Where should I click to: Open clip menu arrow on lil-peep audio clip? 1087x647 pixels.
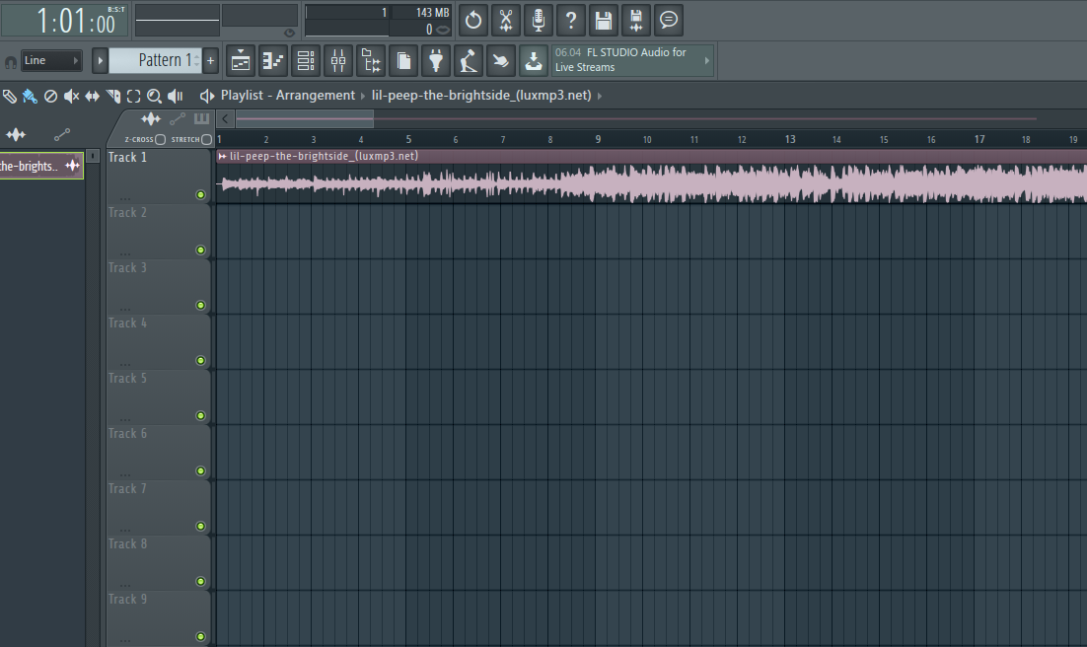[x=222, y=157]
